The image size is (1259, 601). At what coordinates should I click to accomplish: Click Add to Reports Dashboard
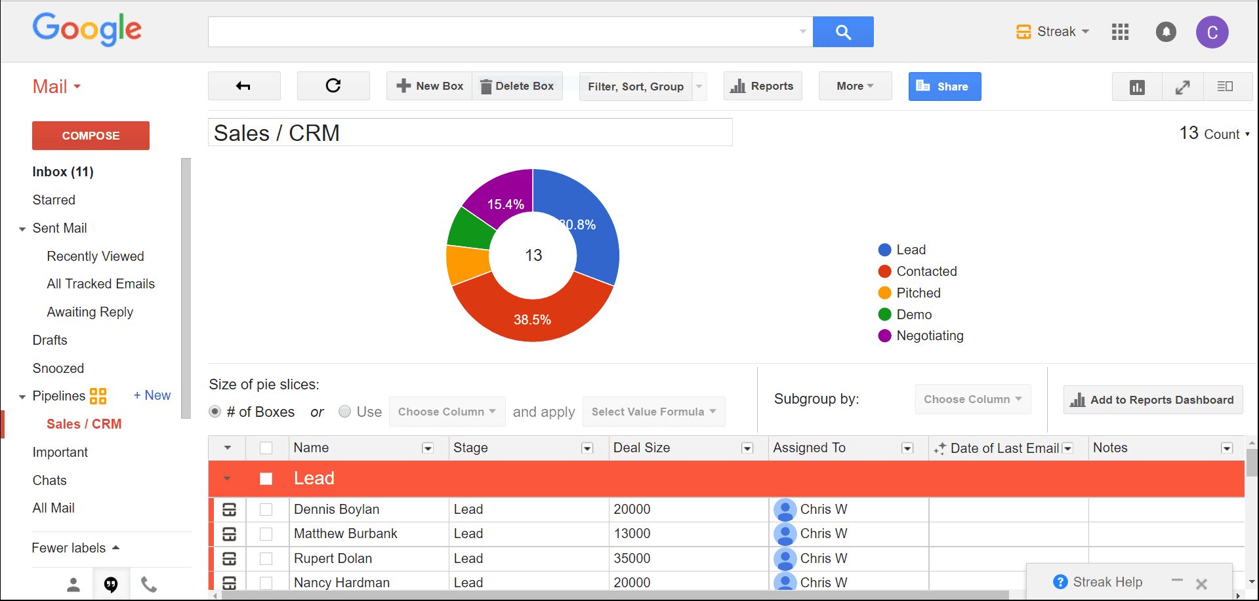click(1153, 400)
